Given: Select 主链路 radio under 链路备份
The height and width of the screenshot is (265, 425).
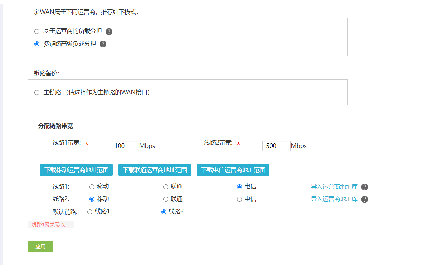Looking at the screenshot, I should coord(37,92).
